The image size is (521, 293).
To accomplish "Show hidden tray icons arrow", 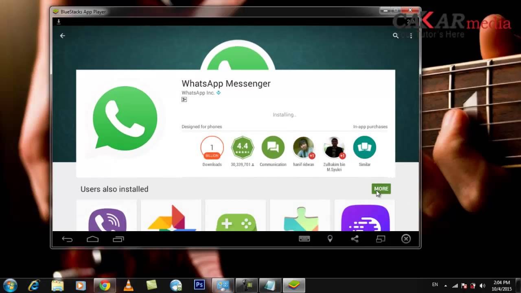I will pos(446,286).
